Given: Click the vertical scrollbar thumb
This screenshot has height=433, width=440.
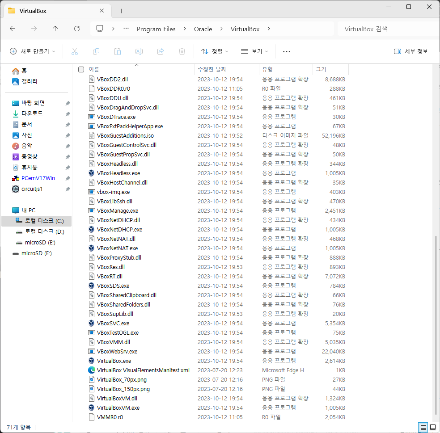Looking at the screenshot, I should pos(436,325).
